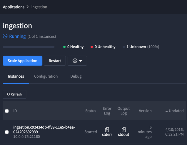Switch to the Configuration tab
Screen dimensions: 187x145
46,76
